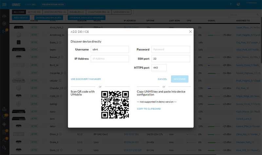Open the IP address link for Drake_6
The width and height of the screenshot is (262, 155).
131,142
